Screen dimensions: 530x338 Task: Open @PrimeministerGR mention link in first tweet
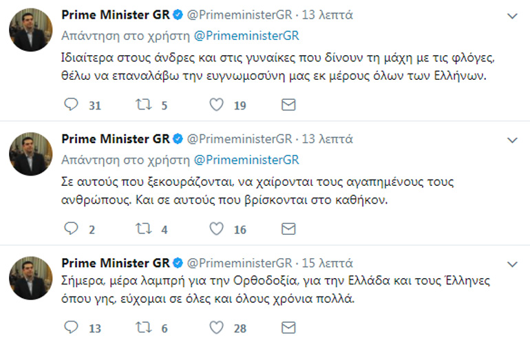(x=247, y=35)
